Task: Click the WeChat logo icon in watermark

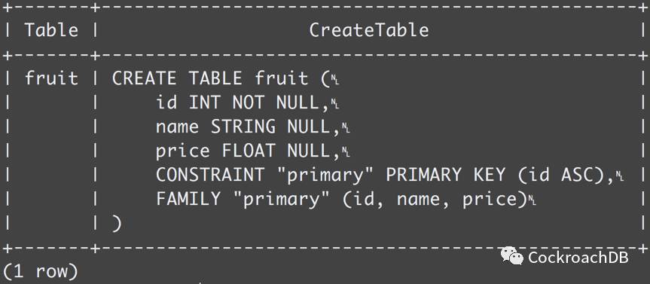Action: (512, 256)
